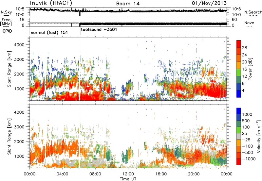Click the '500' tick on the velocity colorbar

pos(246,121)
